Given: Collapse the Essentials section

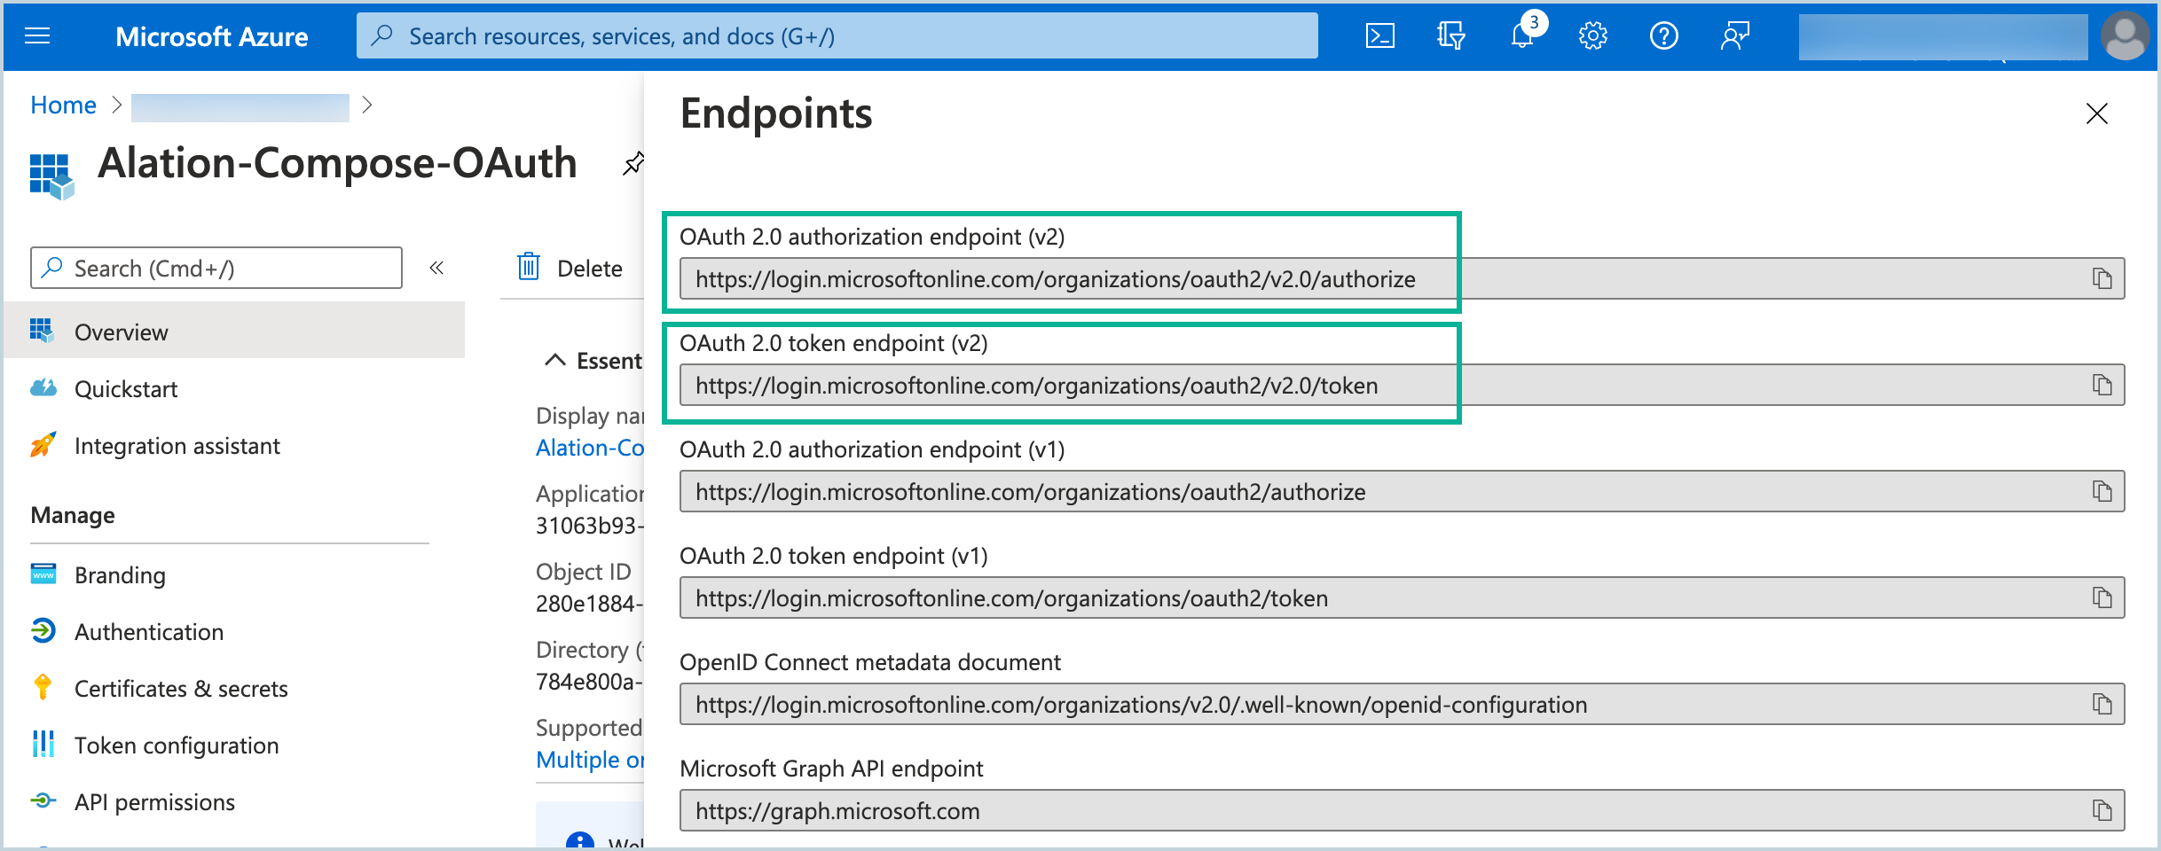Looking at the screenshot, I should (x=555, y=360).
